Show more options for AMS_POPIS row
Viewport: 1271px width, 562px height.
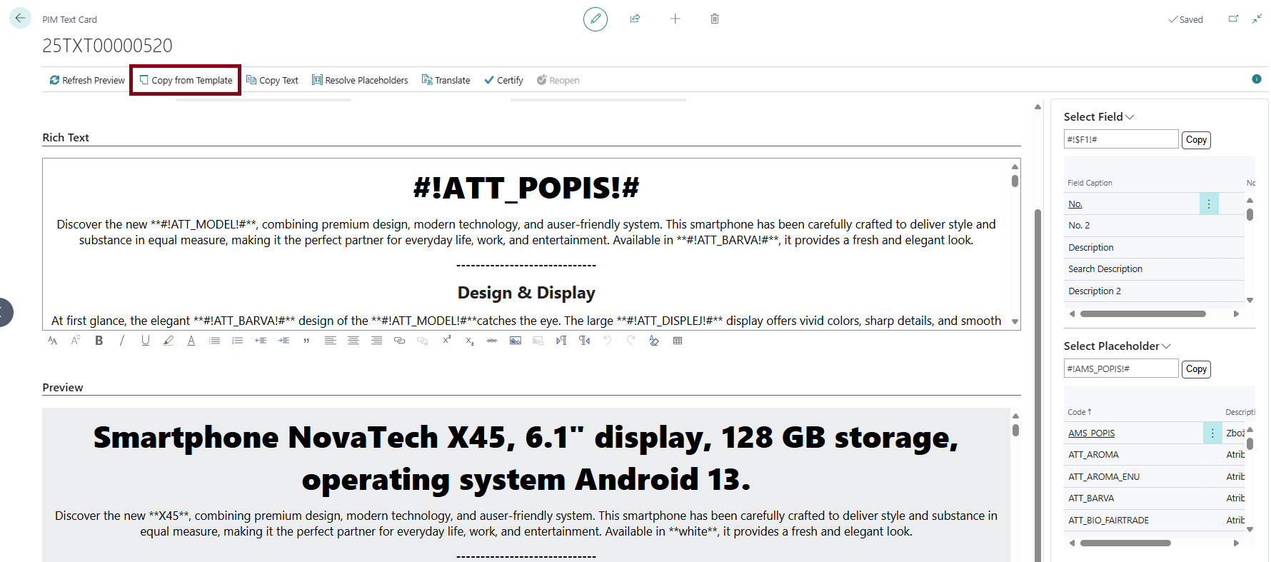pos(1212,433)
